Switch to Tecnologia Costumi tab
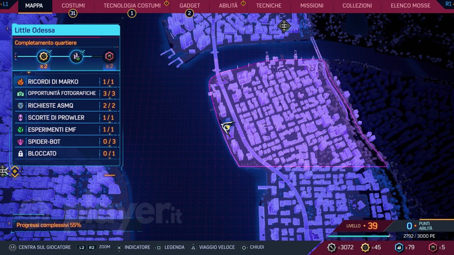The height and width of the screenshot is (255, 454). pyautogui.click(x=132, y=6)
